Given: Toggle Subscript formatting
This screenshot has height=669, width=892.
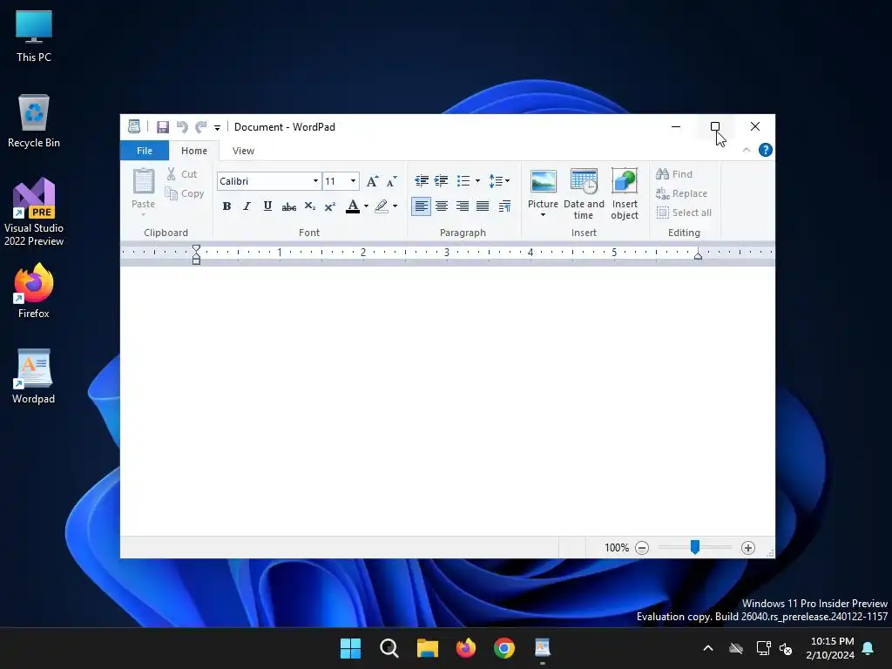Looking at the screenshot, I should pos(309,206).
